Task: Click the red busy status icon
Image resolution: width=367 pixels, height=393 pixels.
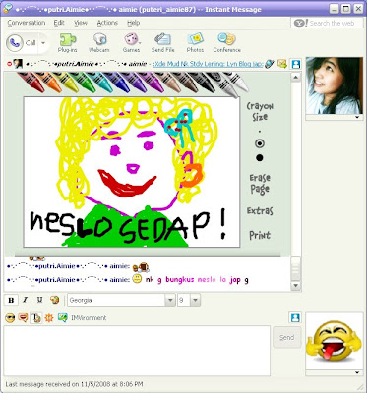Action: pyautogui.click(x=9, y=64)
